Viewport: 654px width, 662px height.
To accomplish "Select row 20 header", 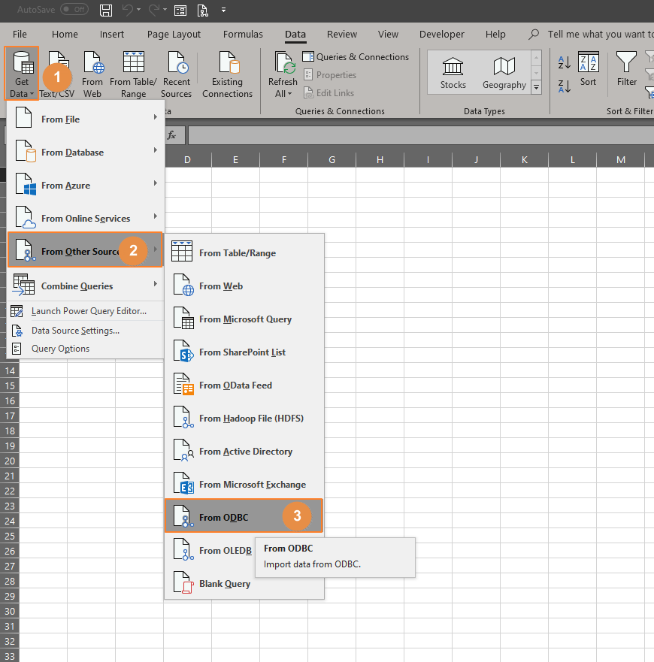I will coord(9,461).
